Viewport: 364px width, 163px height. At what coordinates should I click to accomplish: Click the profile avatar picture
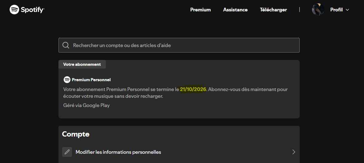coord(318,10)
